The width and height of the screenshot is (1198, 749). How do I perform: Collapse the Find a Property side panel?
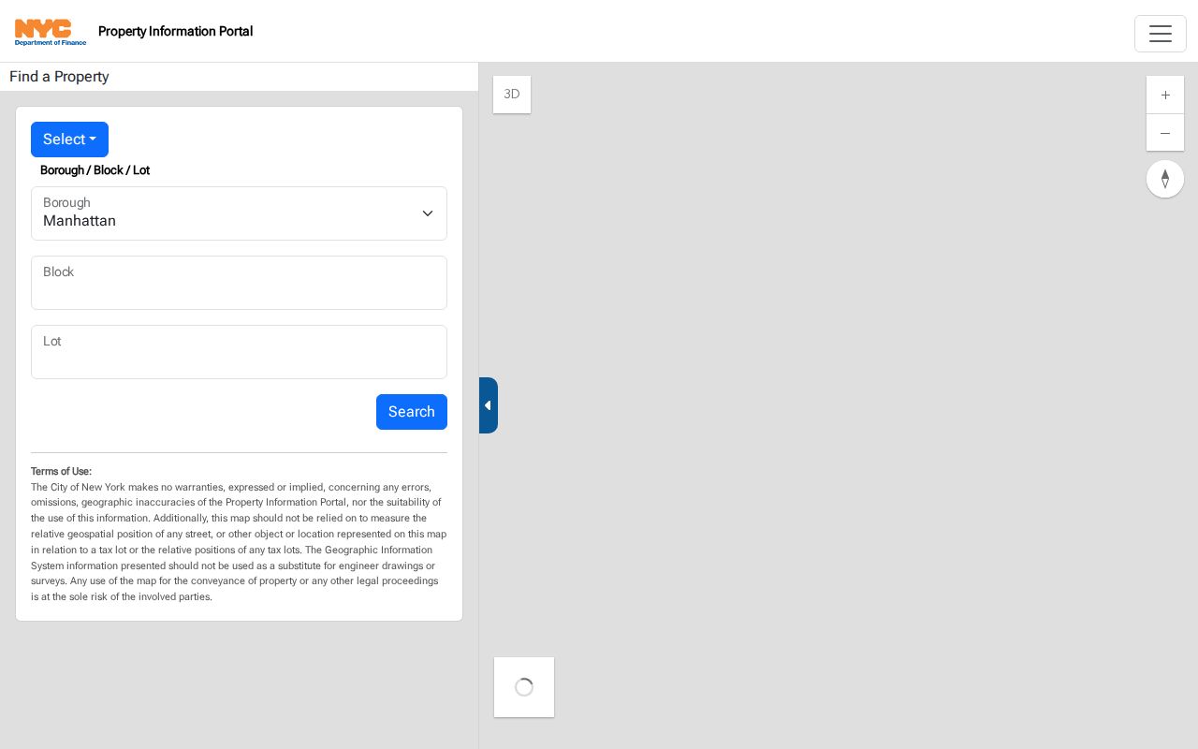coord(489,405)
